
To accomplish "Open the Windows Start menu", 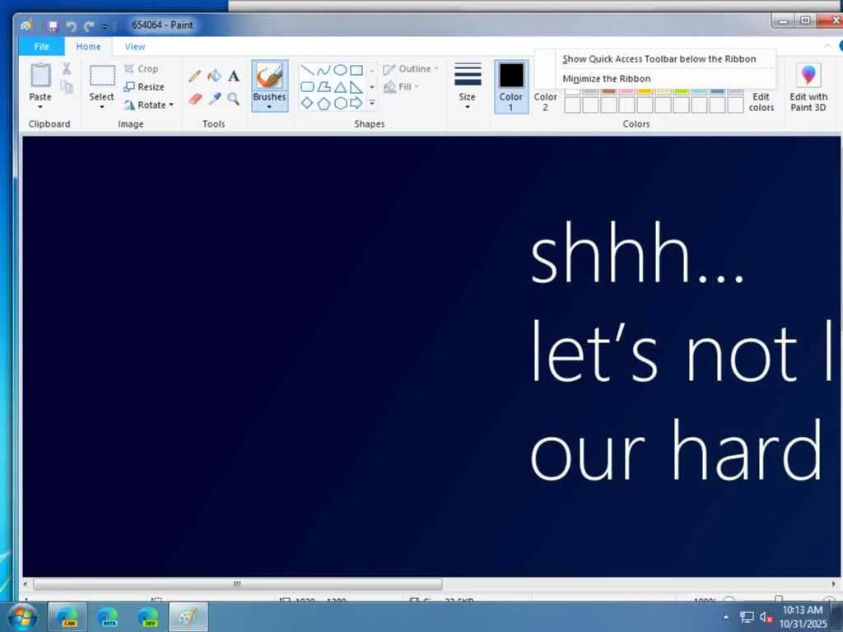I will (x=22, y=616).
